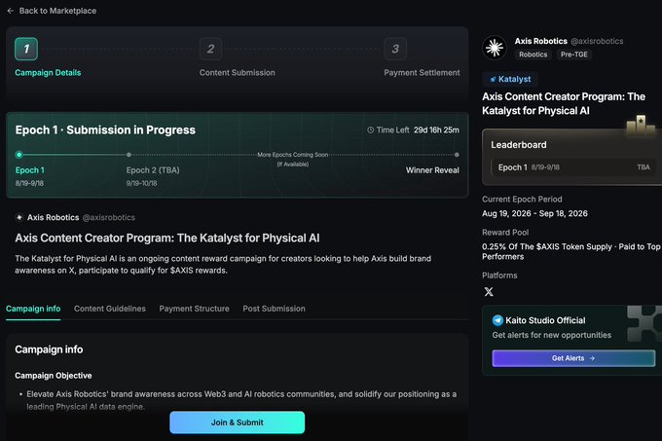Click the Epoch 1 timeline marker dot
Screen dimensions: 662x441
[x=19, y=155]
